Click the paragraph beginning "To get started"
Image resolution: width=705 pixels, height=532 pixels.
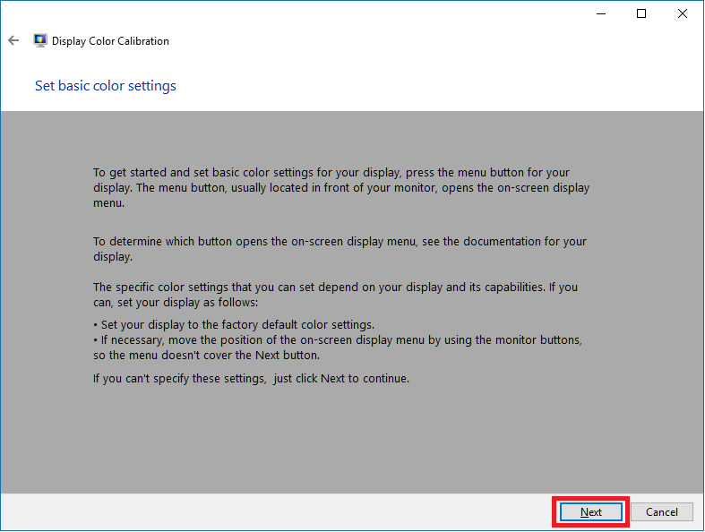(340, 188)
